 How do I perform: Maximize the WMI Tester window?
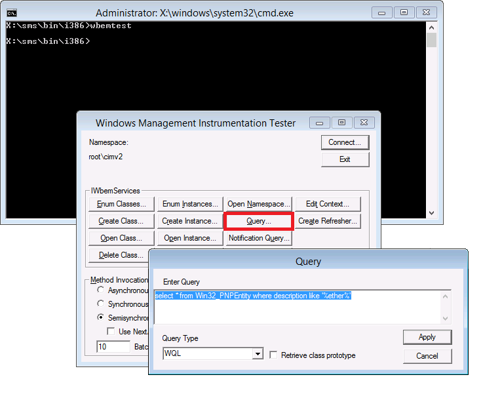(x=341, y=123)
